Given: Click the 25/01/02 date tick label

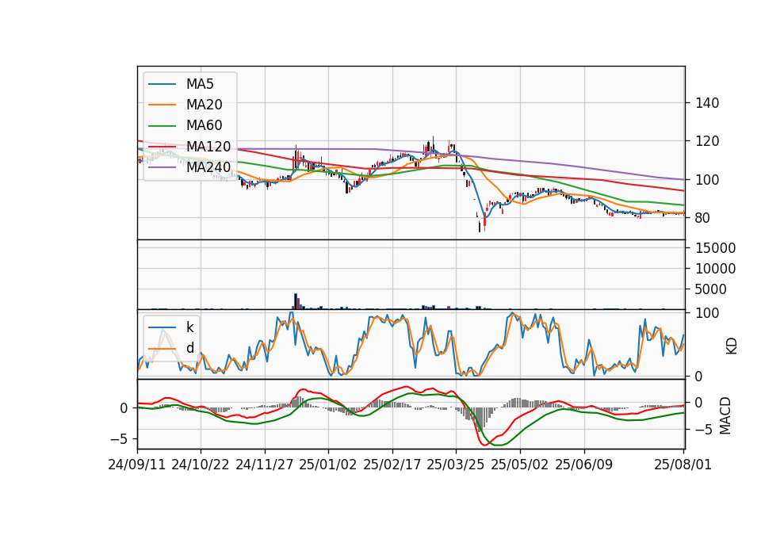Looking at the screenshot, I should 328,465.
